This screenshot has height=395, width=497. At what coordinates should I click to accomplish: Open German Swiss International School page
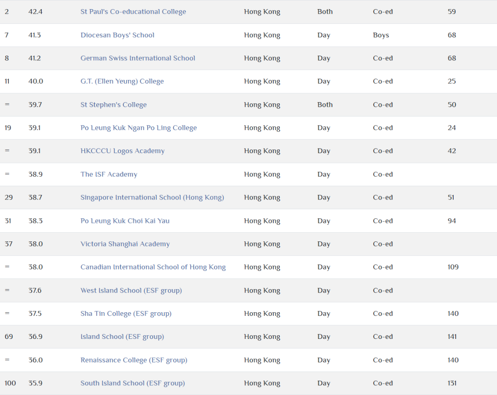point(138,58)
